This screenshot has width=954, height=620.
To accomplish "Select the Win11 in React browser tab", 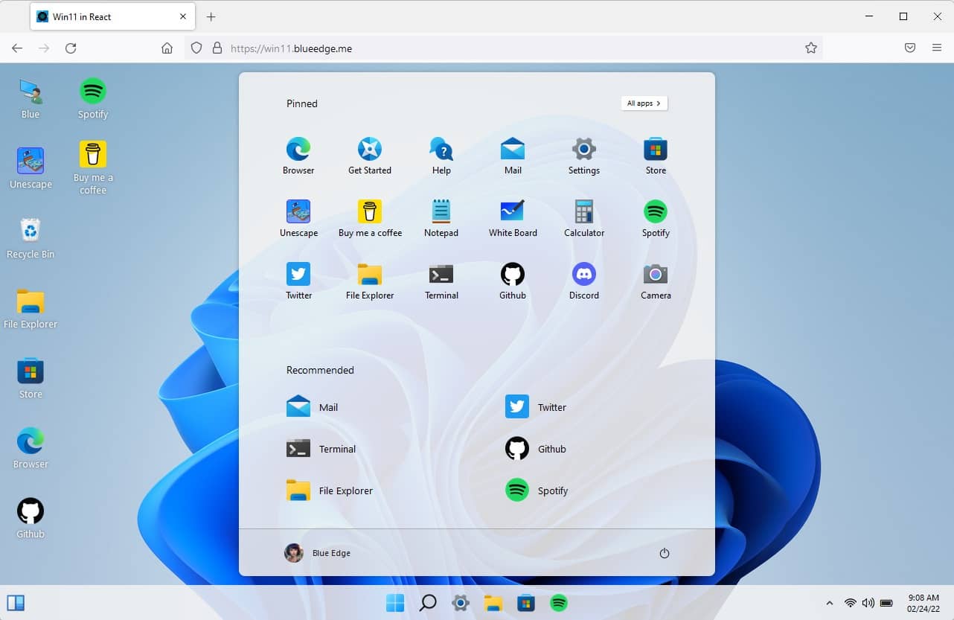I will pyautogui.click(x=112, y=16).
